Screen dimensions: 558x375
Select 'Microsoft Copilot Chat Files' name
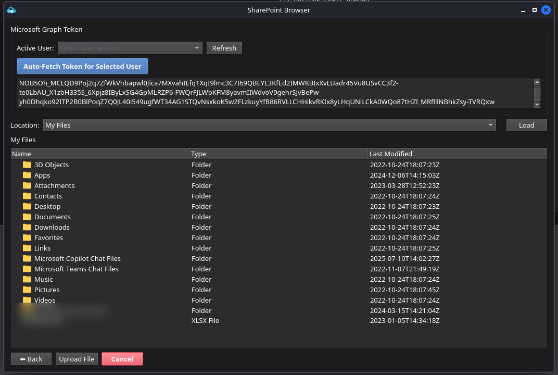(77, 258)
